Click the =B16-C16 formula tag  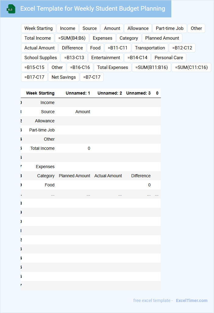(x=80, y=67)
